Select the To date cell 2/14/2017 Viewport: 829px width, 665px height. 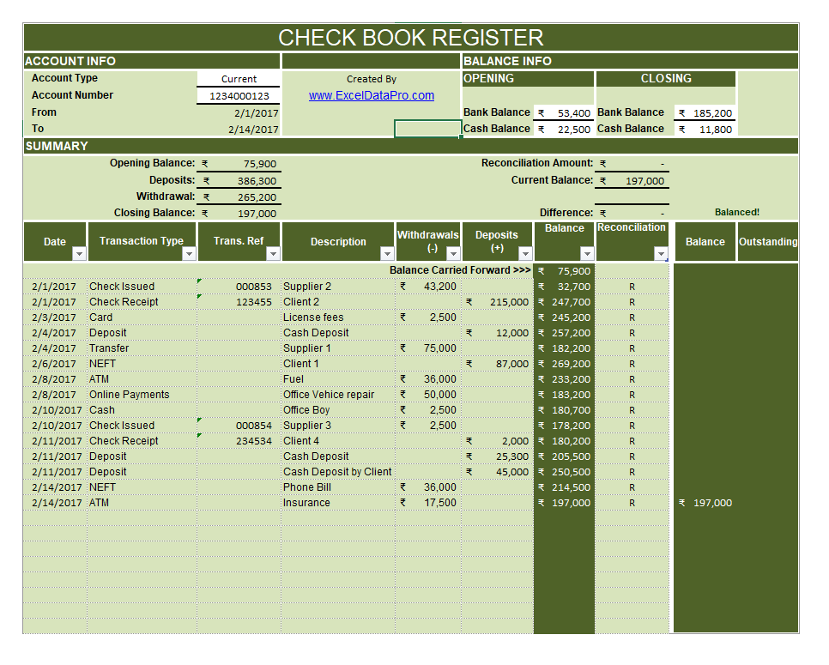point(239,130)
